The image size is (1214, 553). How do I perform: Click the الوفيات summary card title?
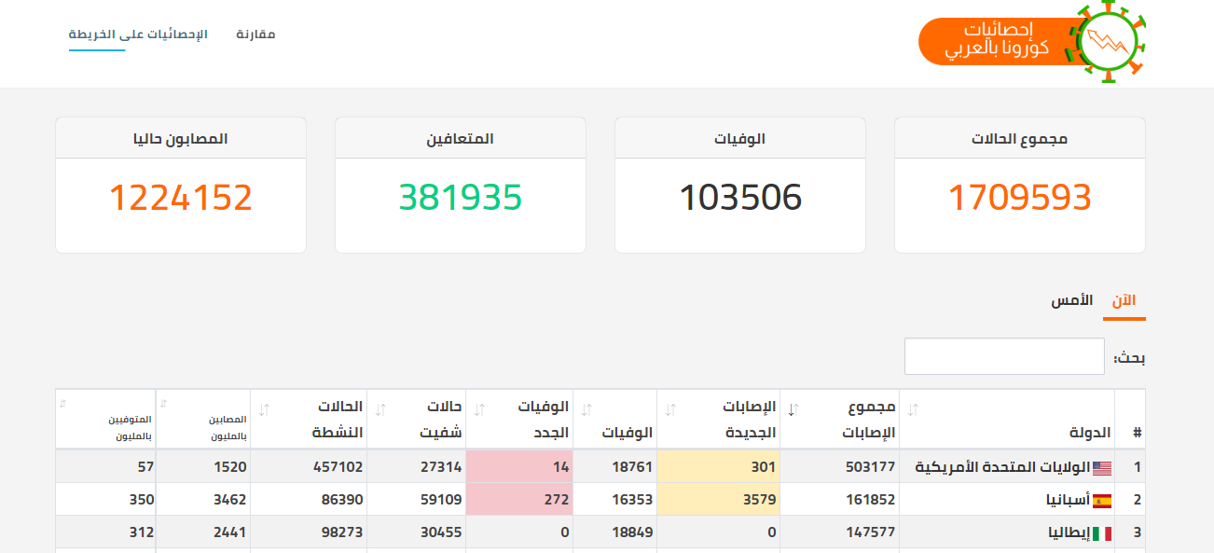740,139
